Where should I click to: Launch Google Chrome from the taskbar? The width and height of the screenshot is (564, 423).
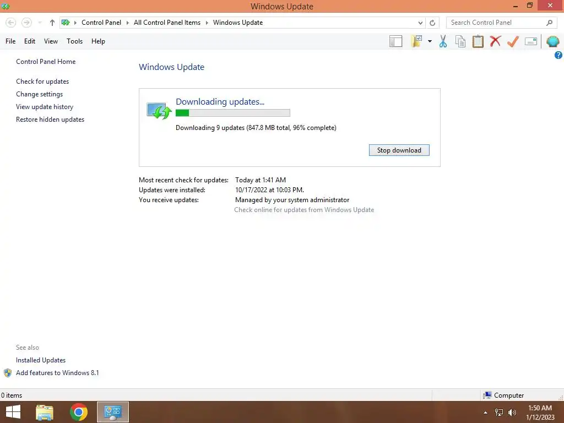click(78, 412)
